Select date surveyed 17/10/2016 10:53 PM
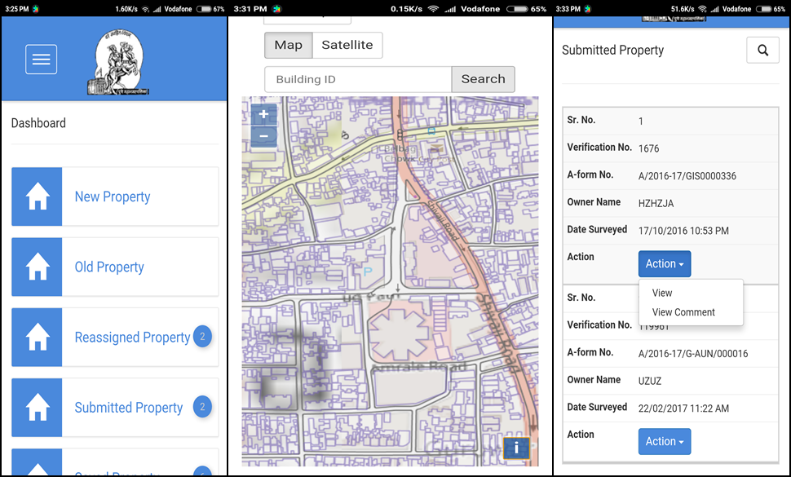The width and height of the screenshot is (791, 477). pyautogui.click(x=683, y=231)
